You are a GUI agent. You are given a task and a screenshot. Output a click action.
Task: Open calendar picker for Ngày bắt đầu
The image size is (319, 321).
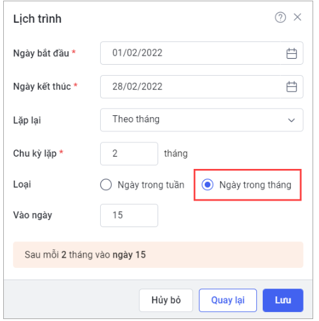tap(292, 53)
